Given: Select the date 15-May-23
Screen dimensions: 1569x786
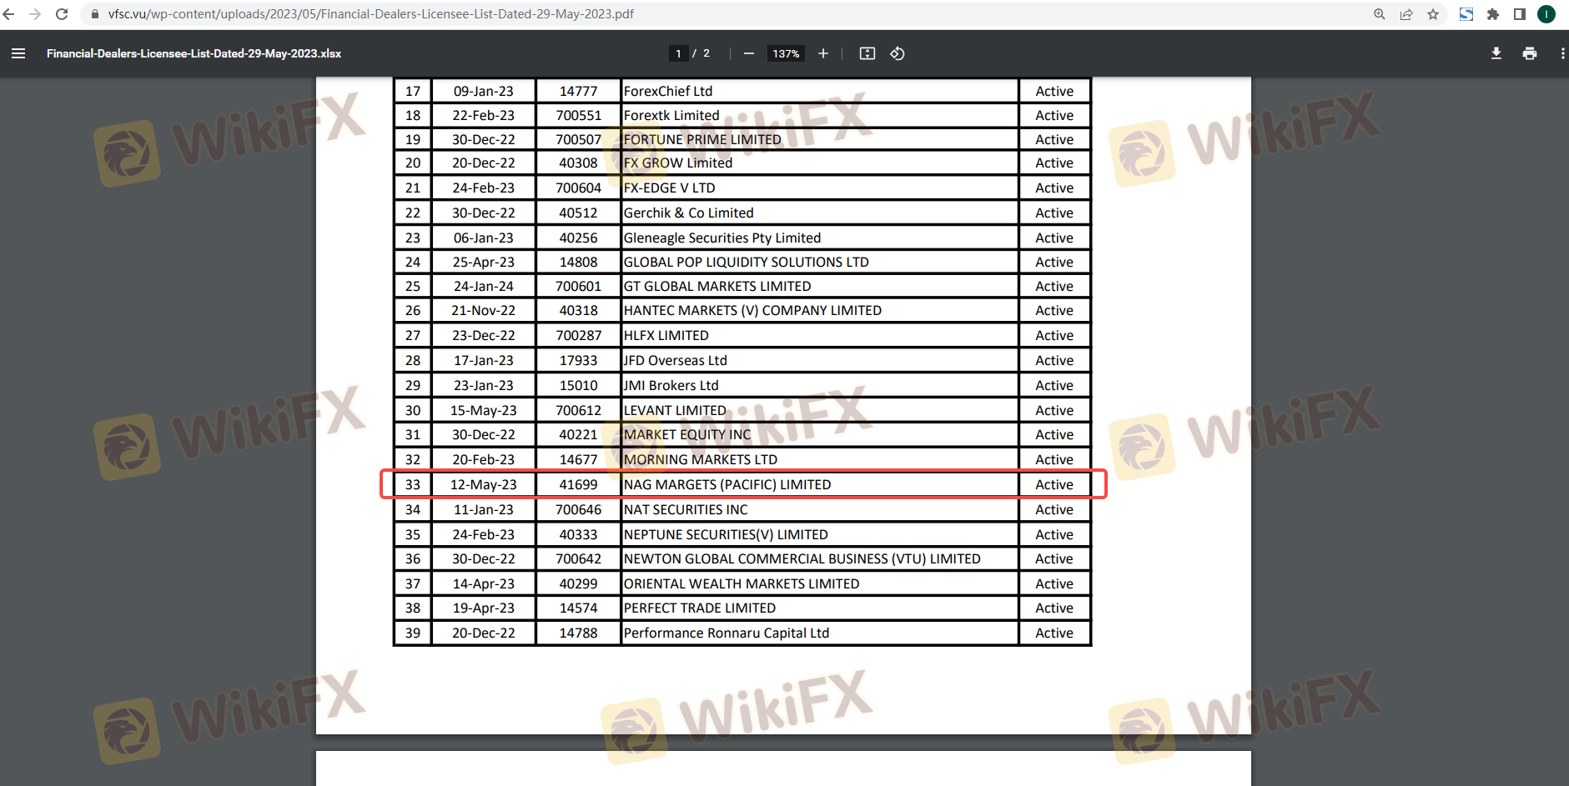Looking at the screenshot, I should click(x=484, y=410).
